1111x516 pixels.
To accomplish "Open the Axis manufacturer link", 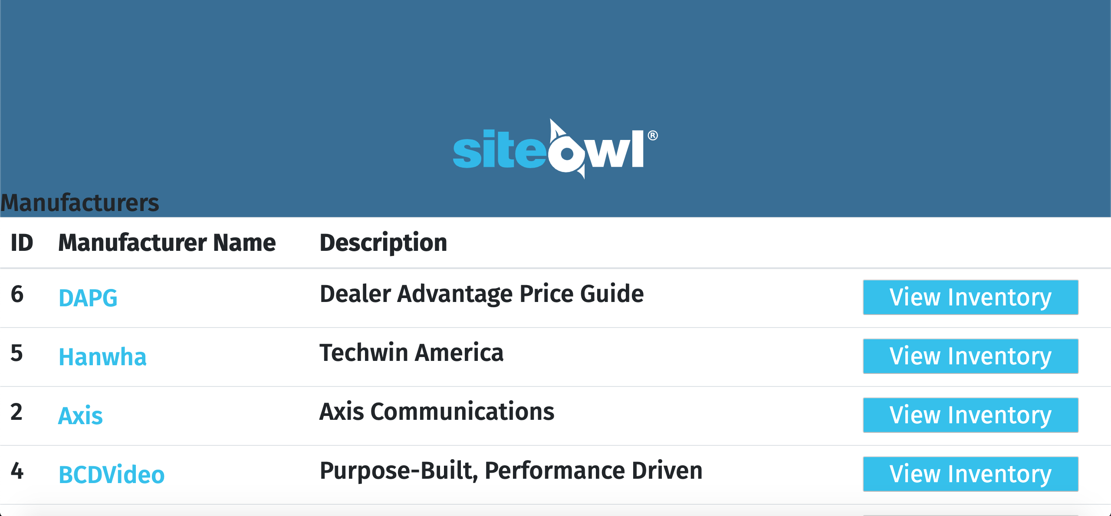I will pos(80,416).
